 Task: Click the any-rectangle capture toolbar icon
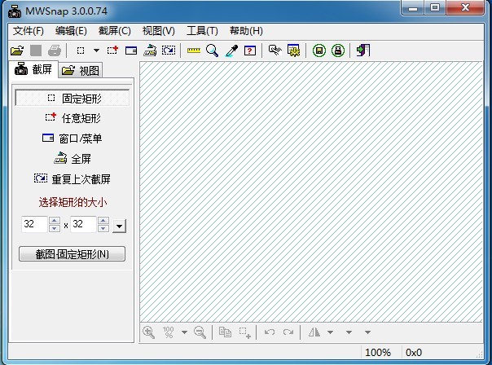pos(112,51)
